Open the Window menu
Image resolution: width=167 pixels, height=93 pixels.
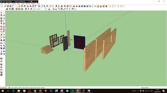[28, 4]
